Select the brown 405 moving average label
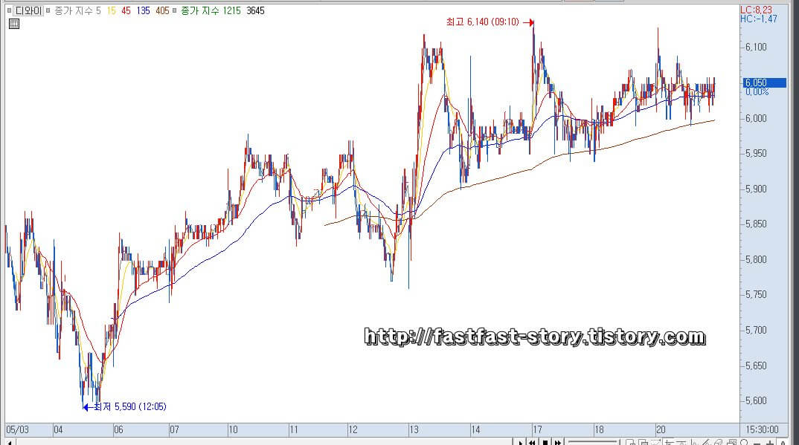The height and width of the screenshot is (445, 799). coord(162,10)
